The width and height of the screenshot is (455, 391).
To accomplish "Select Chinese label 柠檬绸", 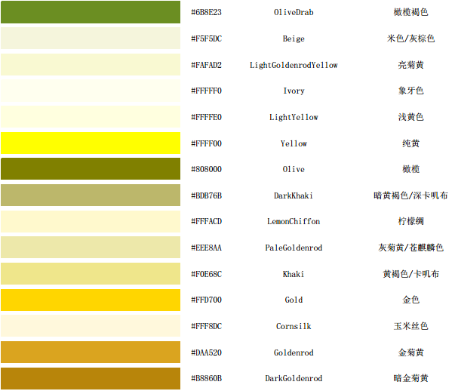I will point(410,221).
